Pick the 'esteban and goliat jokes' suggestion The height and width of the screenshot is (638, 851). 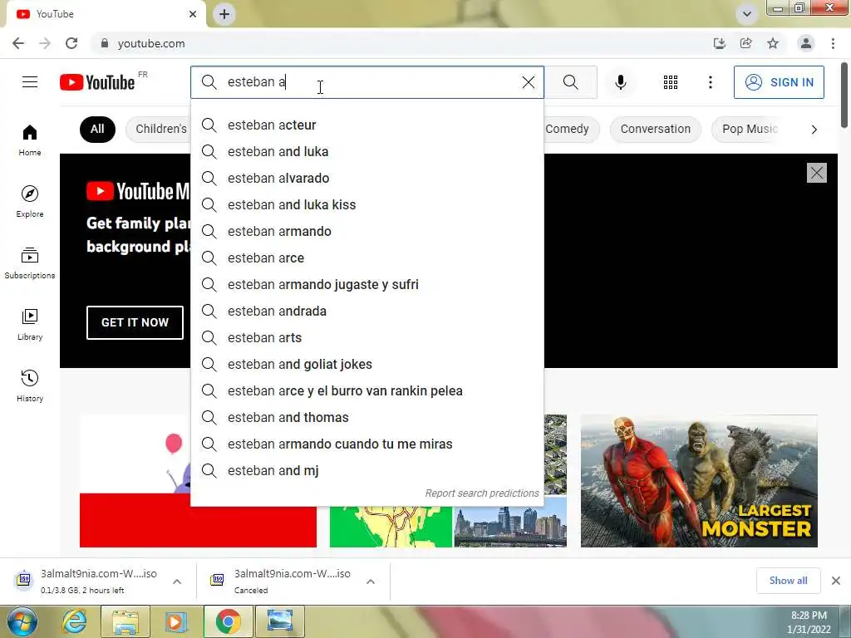tap(367, 364)
